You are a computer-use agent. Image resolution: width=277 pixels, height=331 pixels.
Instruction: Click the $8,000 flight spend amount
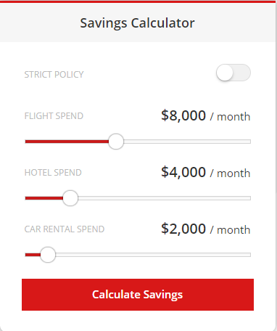pyautogui.click(x=183, y=115)
